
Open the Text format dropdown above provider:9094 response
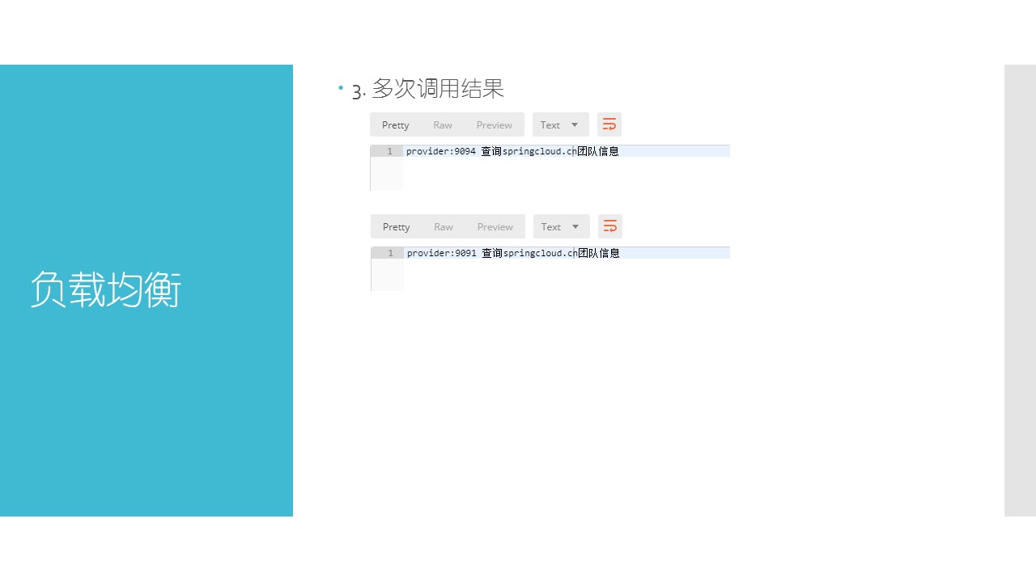[x=560, y=124]
